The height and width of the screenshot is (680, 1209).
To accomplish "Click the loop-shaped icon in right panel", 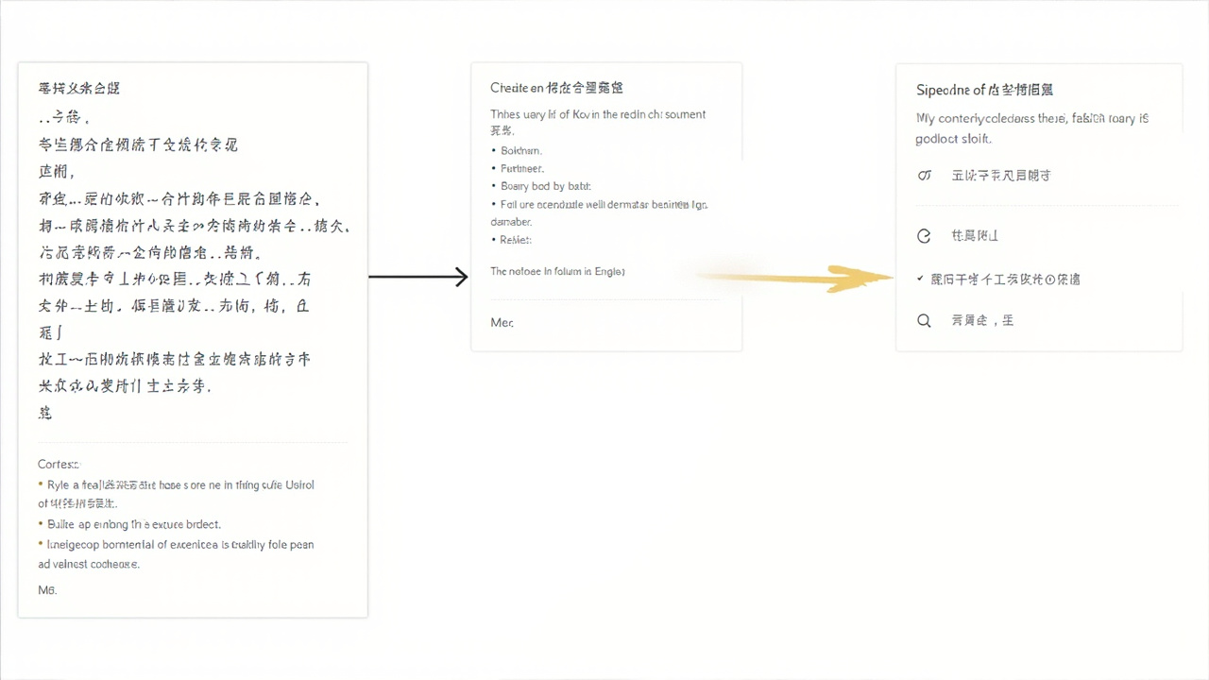I will (x=925, y=176).
